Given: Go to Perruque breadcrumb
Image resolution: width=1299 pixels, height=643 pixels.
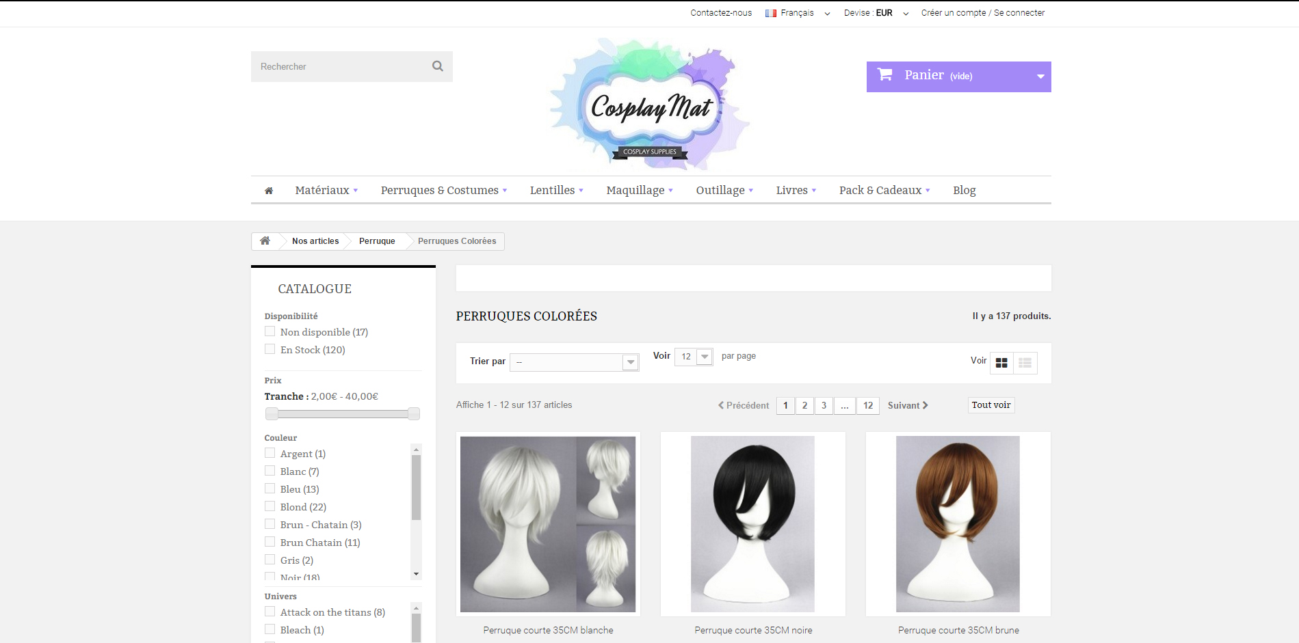Looking at the screenshot, I should [x=377, y=241].
